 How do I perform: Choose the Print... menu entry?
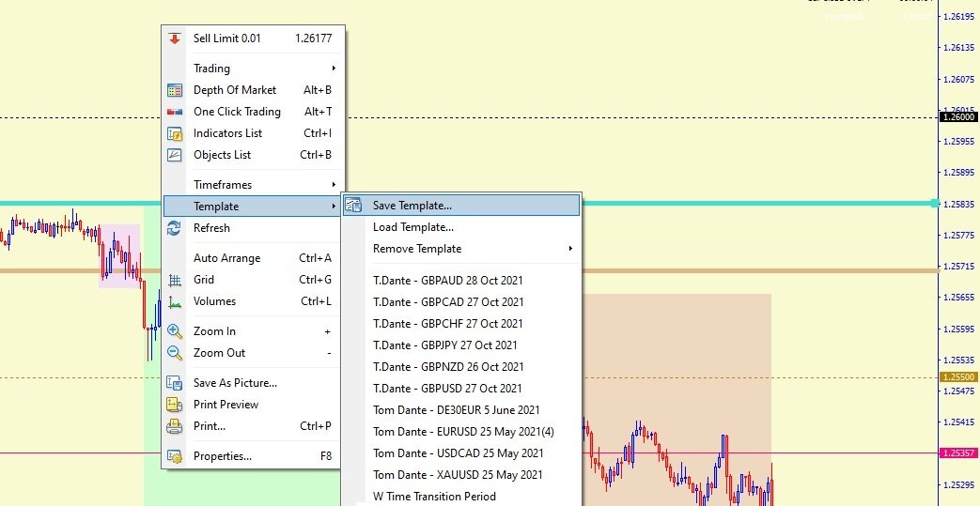[x=253, y=426]
